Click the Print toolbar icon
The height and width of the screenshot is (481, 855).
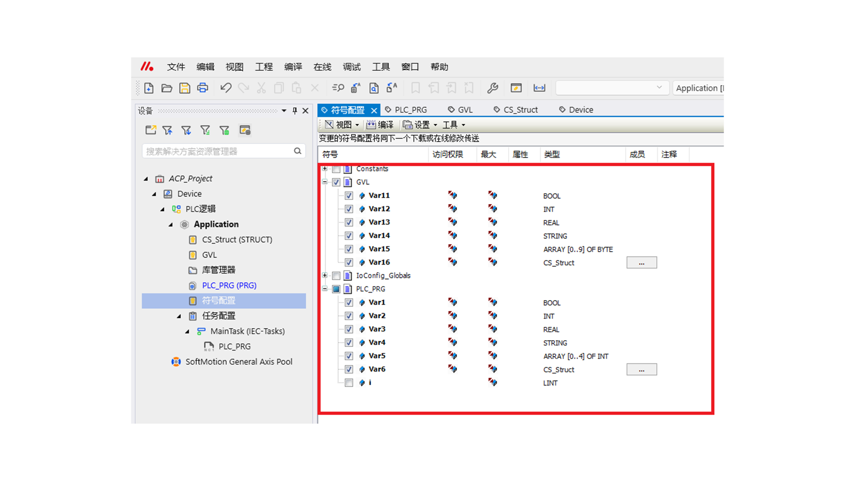pos(203,88)
